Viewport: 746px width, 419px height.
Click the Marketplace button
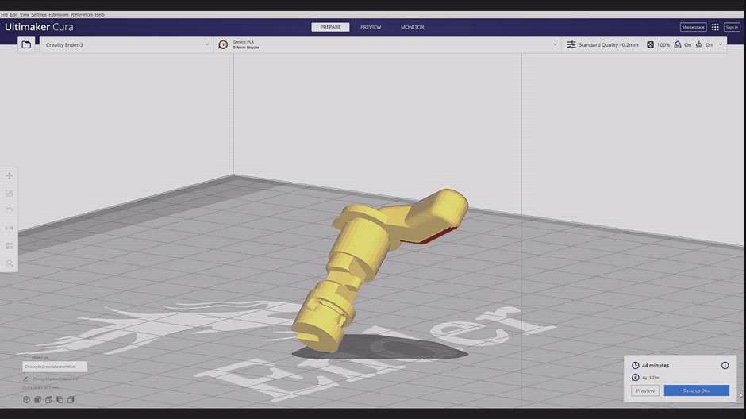click(693, 27)
